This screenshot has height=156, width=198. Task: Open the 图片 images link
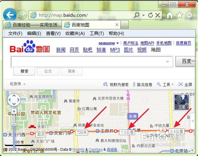point(129,50)
